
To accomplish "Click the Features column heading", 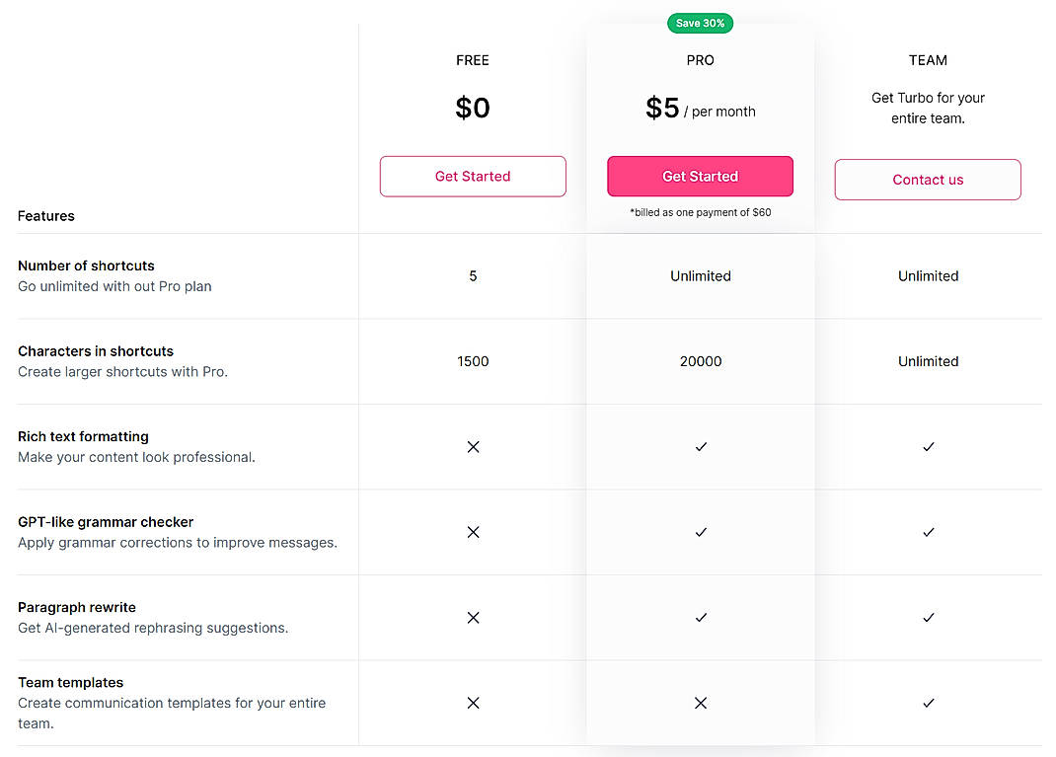I will click(x=46, y=216).
